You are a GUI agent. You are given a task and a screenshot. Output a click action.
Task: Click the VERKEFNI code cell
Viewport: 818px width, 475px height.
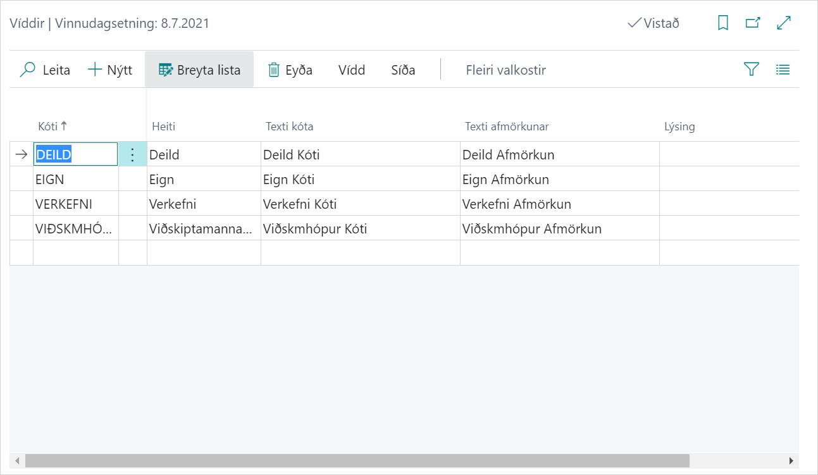[75, 204]
